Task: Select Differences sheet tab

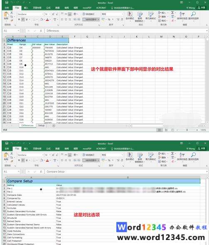Action: [x=27, y=125]
